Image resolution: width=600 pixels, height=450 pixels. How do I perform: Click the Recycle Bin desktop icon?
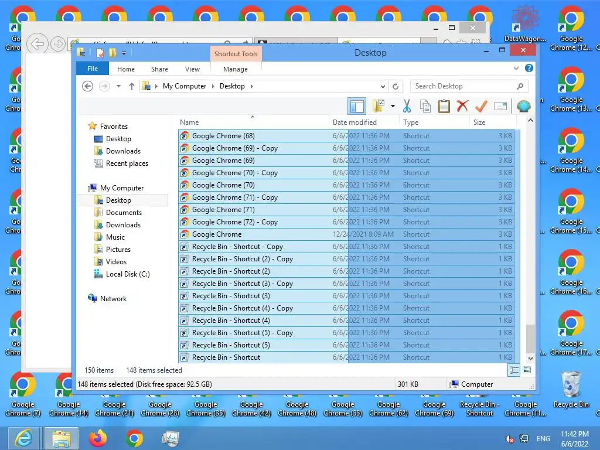tap(571, 390)
